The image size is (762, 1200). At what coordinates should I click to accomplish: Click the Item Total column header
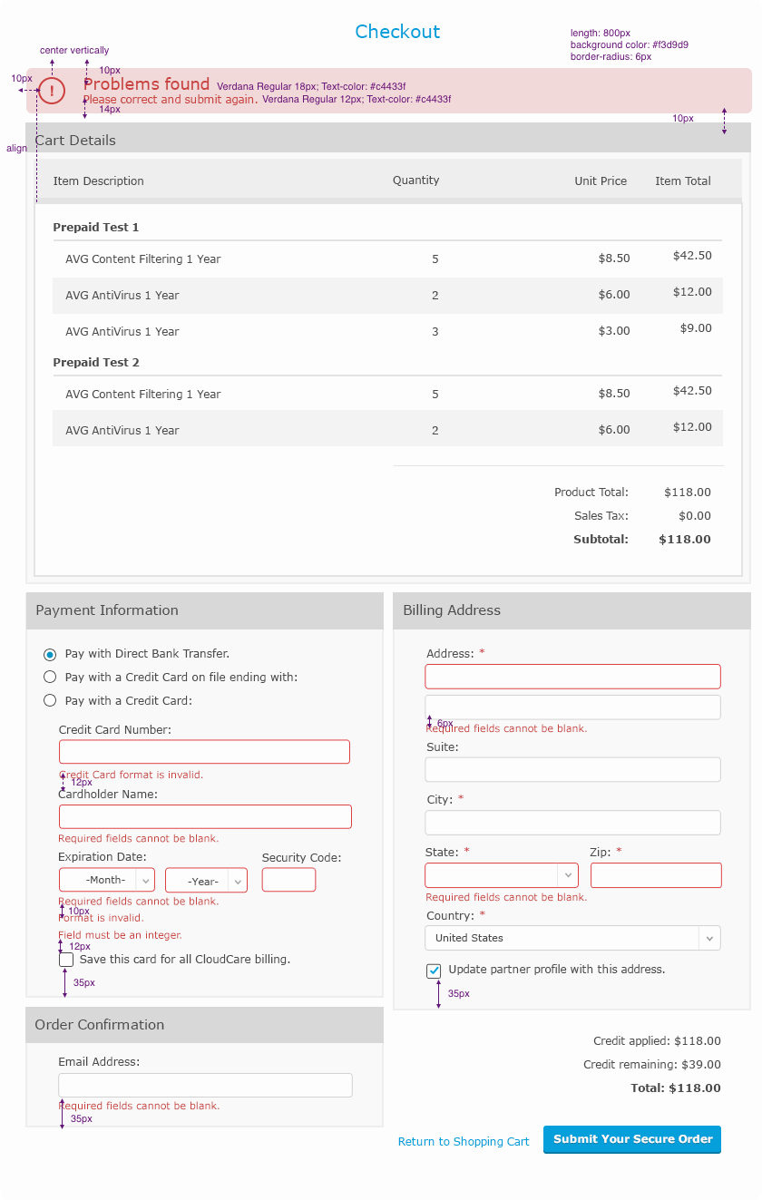683,181
